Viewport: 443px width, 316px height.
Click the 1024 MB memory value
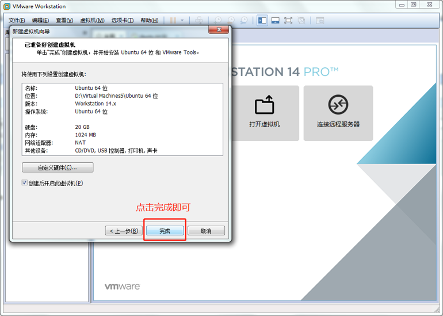point(85,135)
